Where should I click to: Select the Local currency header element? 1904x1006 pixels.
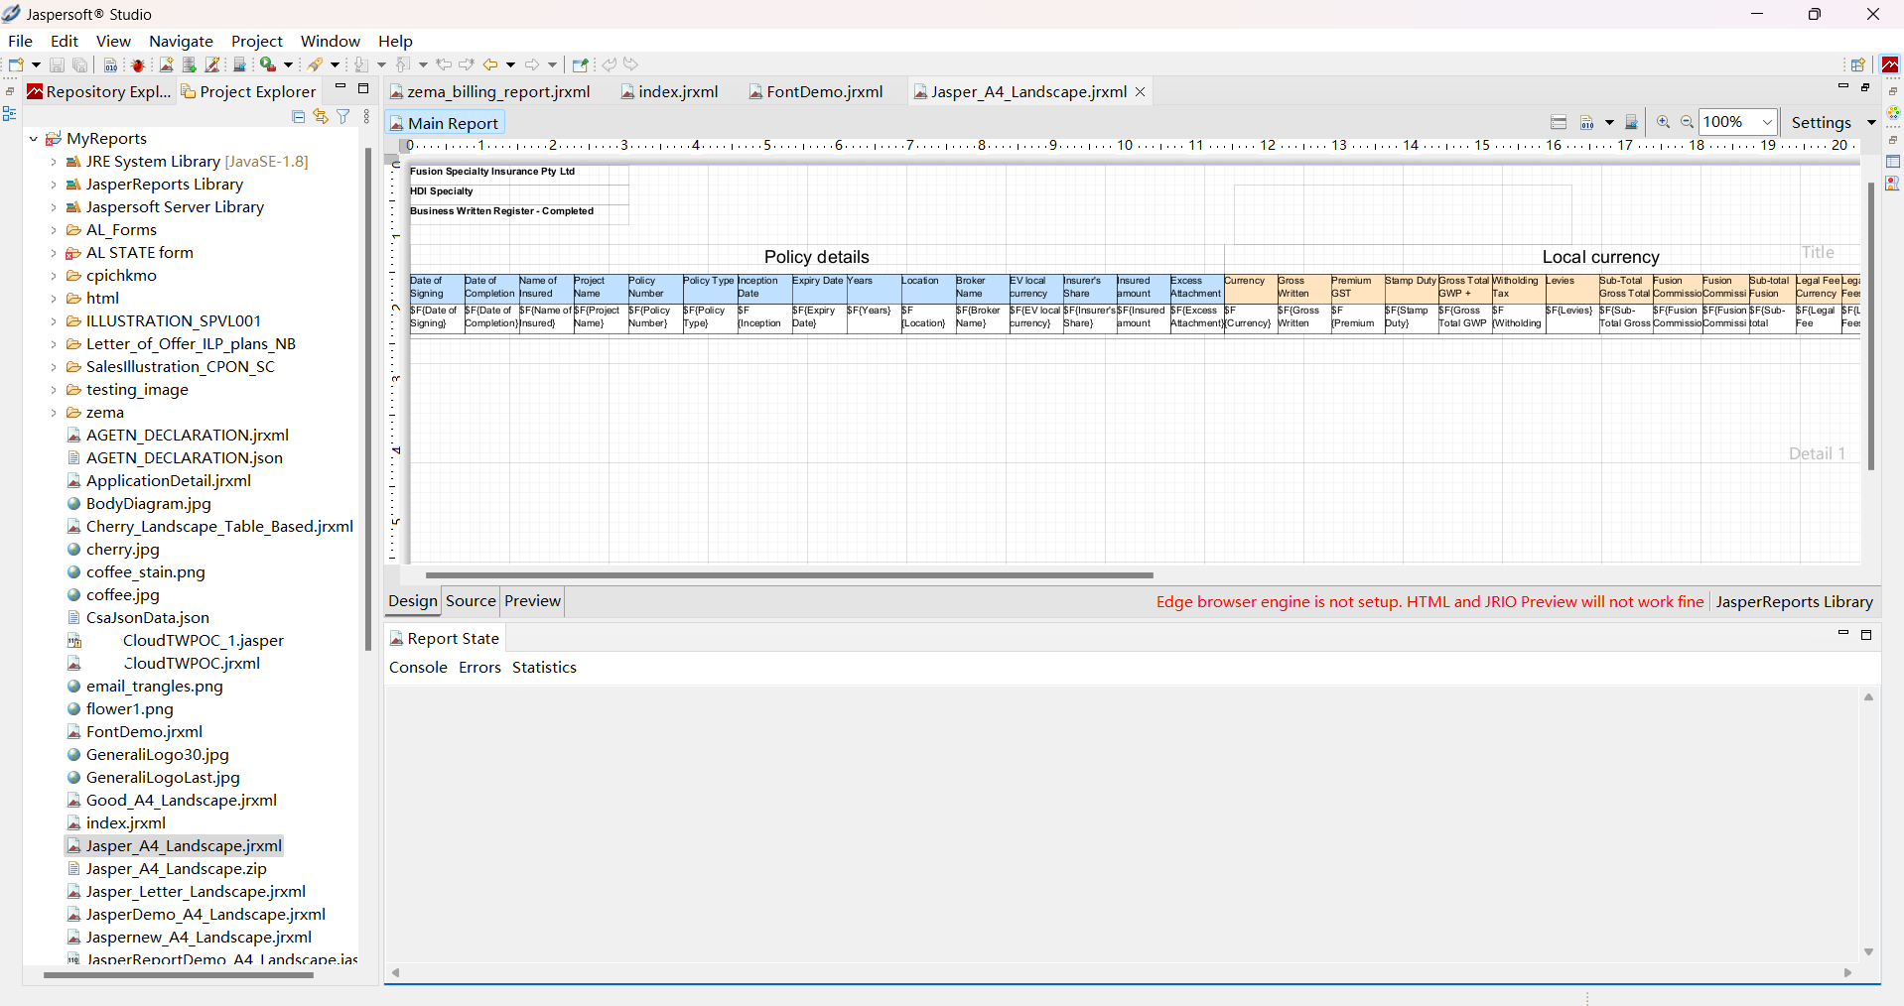(x=1601, y=257)
